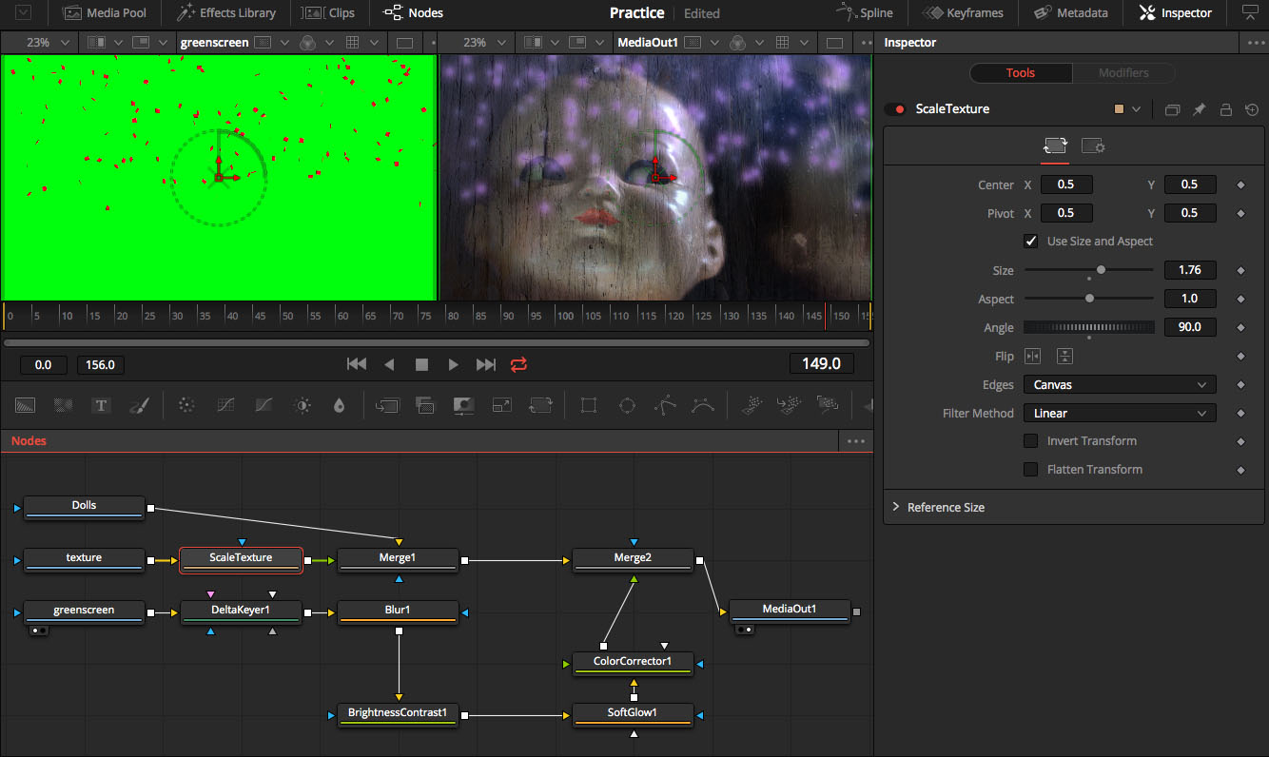
Task: Open the Keyframes panel
Action: pos(963,12)
